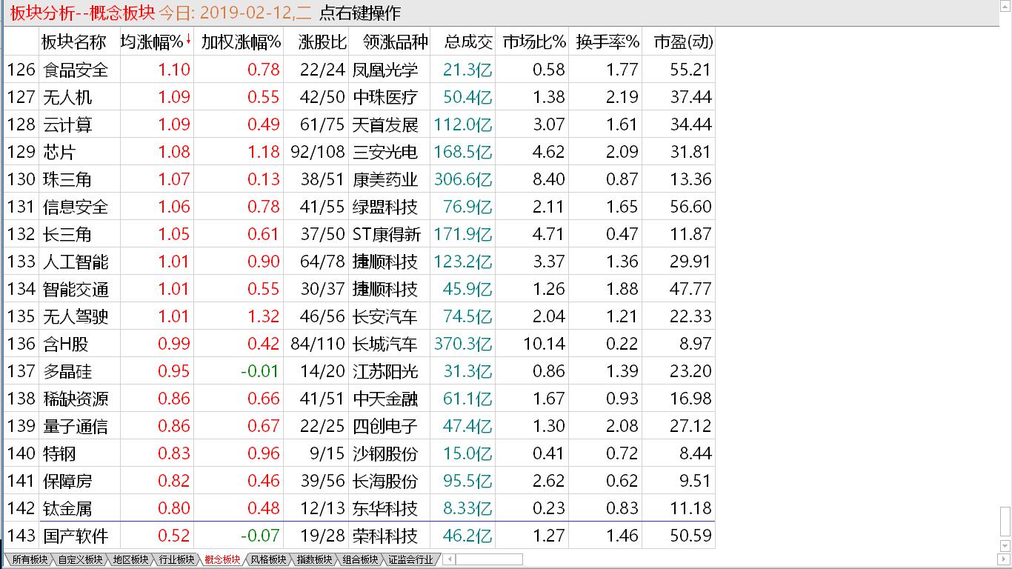Click turnover value 370.3亿
This screenshot has width=1012, height=569.
tap(463, 344)
